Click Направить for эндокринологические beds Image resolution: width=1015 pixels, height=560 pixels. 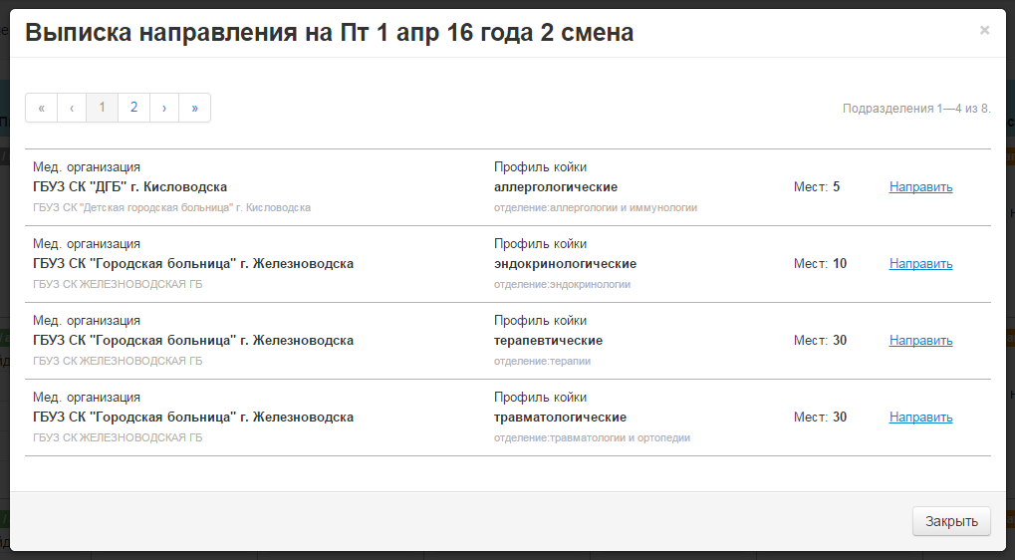(x=920, y=263)
